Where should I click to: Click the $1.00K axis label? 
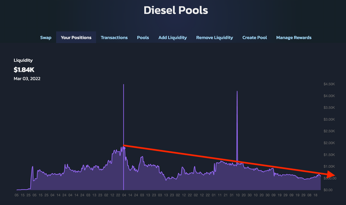tap(329, 166)
